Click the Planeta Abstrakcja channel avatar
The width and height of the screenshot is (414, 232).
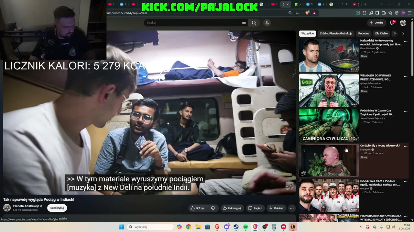[x=7, y=208]
